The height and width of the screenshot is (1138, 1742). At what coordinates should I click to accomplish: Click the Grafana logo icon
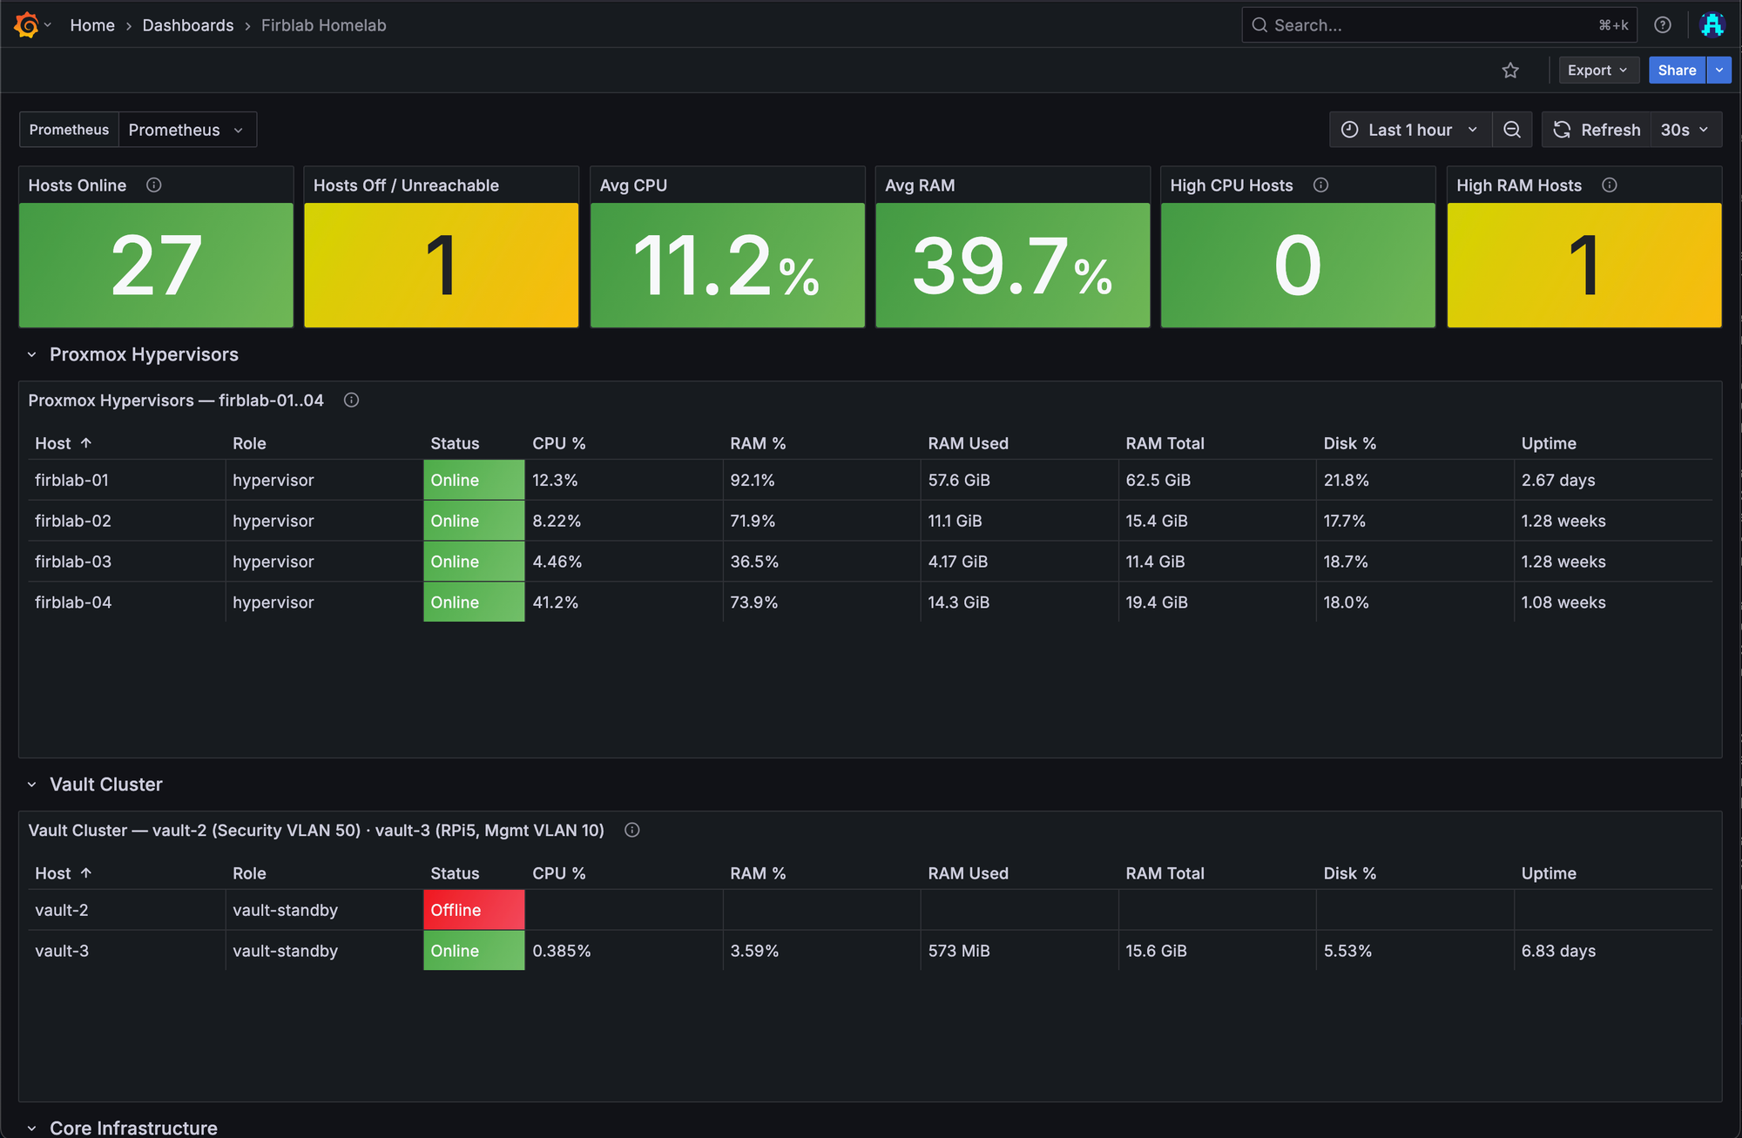coord(26,25)
